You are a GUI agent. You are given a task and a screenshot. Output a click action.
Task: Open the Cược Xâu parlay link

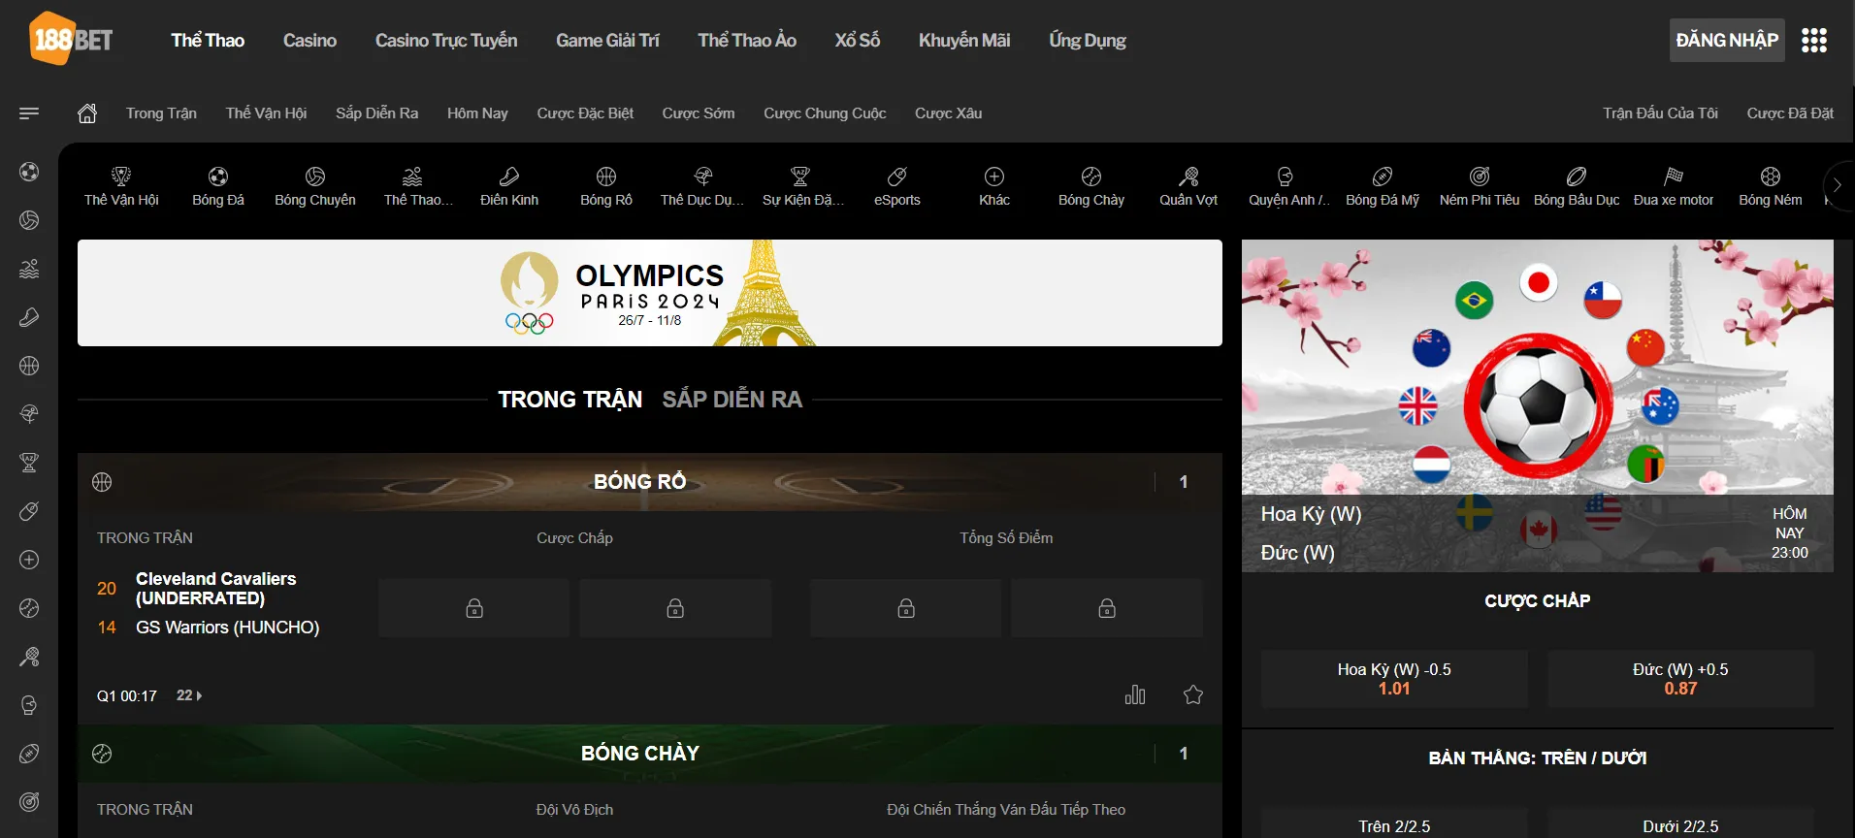(948, 113)
